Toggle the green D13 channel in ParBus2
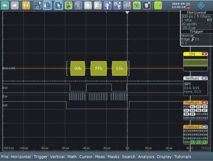Screen dimensions: 213x161 coord(193,142)
